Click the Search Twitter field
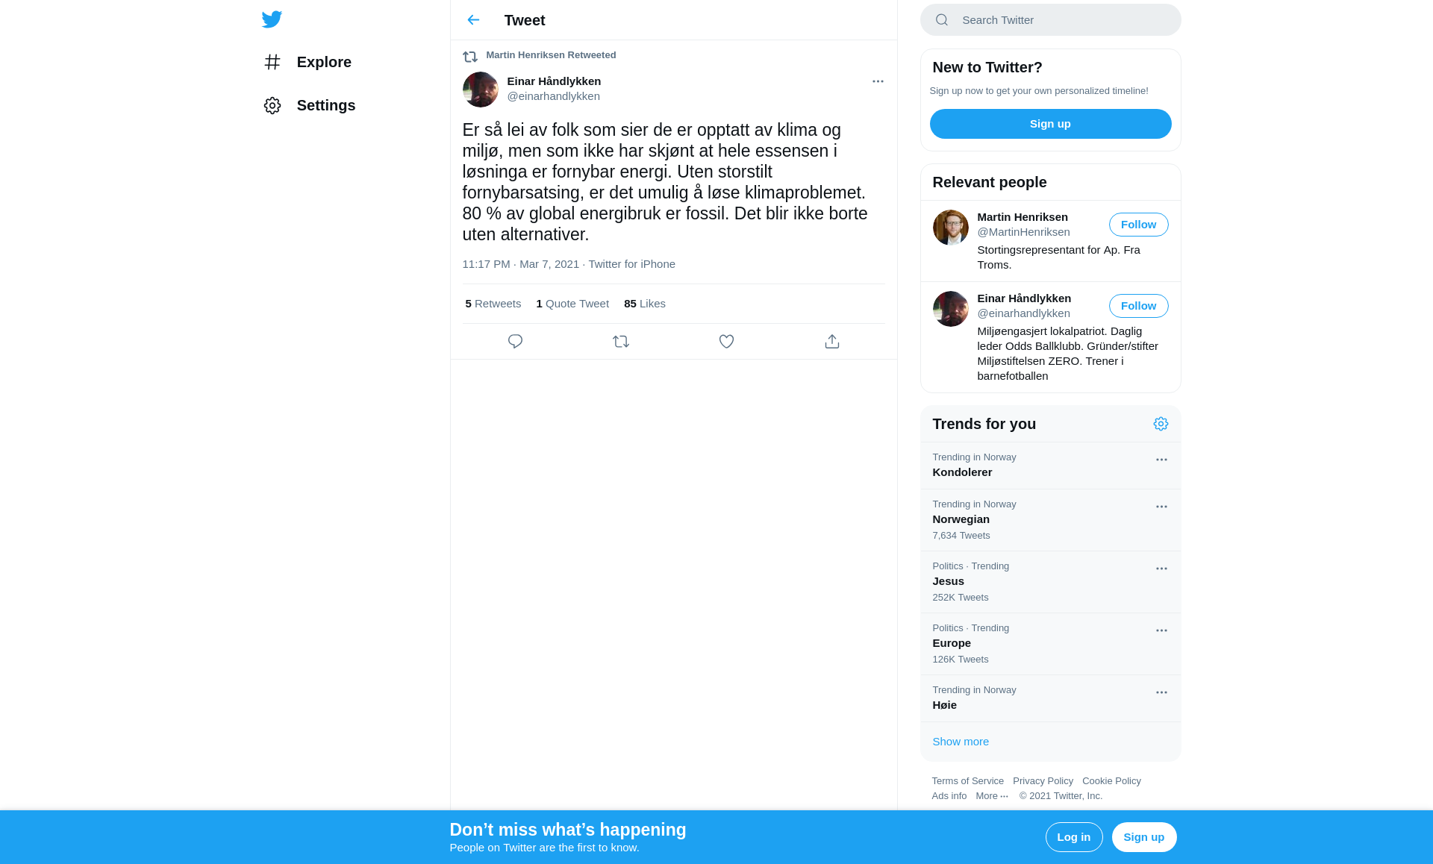1433x864 pixels. coord(1050,20)
